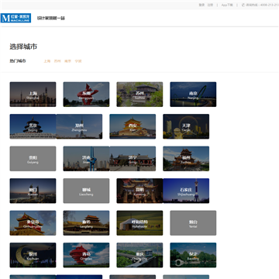The height and width of the screenshot is (279, 279).
Task: Select the Fuzhou city card
Action: [186, 159]
